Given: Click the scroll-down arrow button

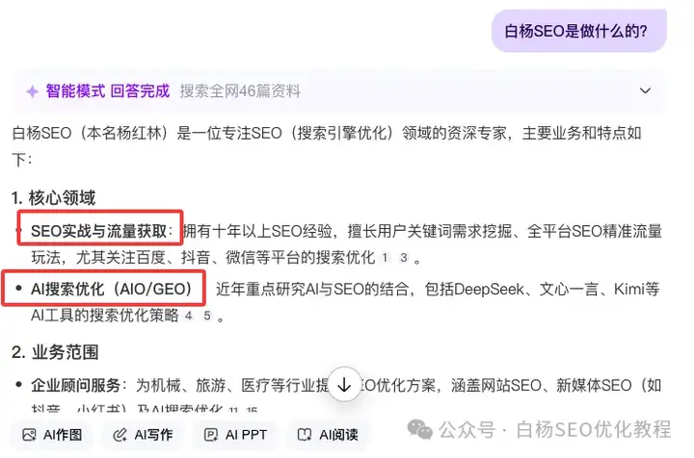Looking at the screenshot, I should coord(344,384).
